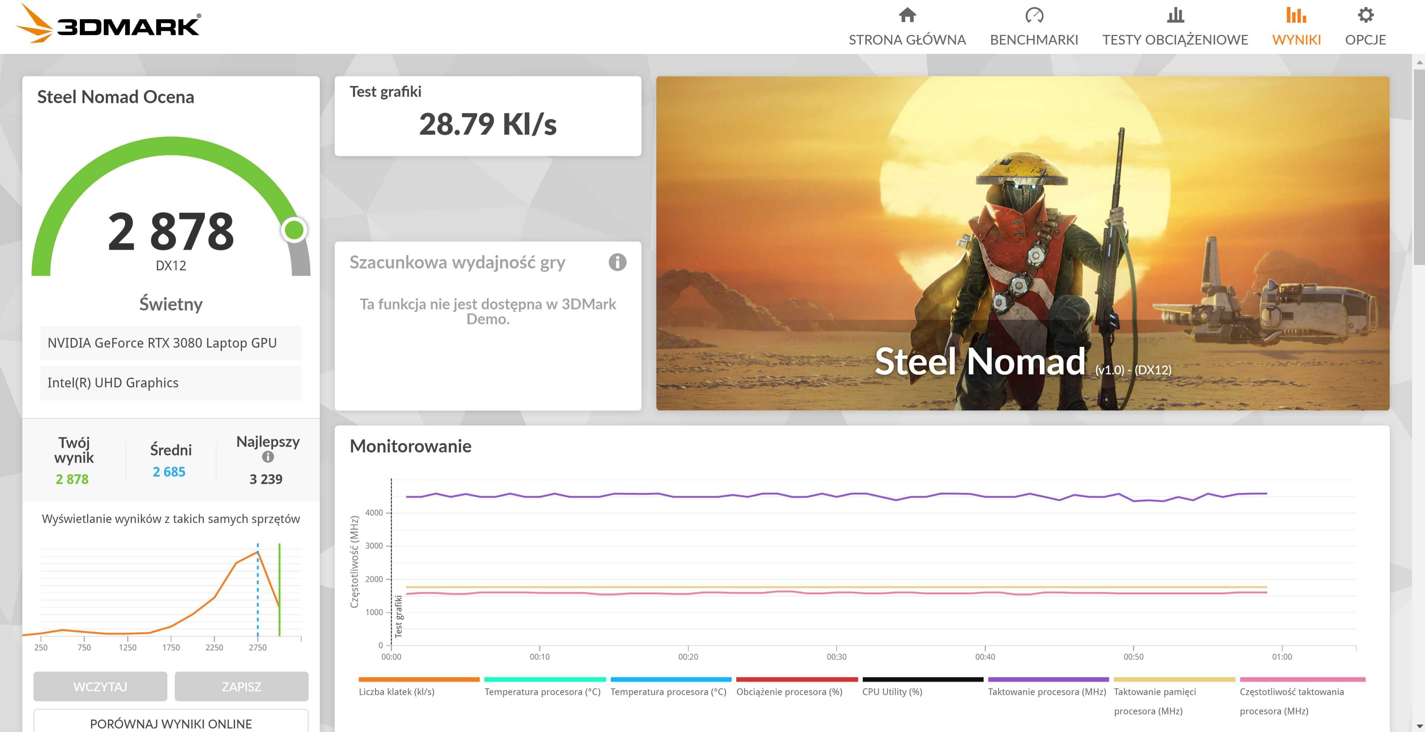Click the Świetny rating label
Image resolution: width=1425 pixels, height=732 pixels.
pyautogui.click(x=171, y=304)
